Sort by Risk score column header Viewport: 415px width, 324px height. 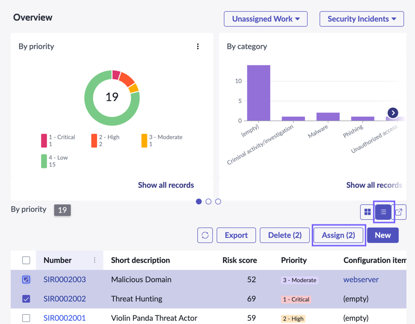(240, 260)
